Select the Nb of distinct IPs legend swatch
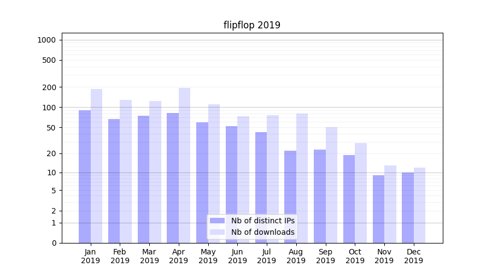Image resolution: width=492 pixels, height=273 pixels. click(x=217, y=221)
